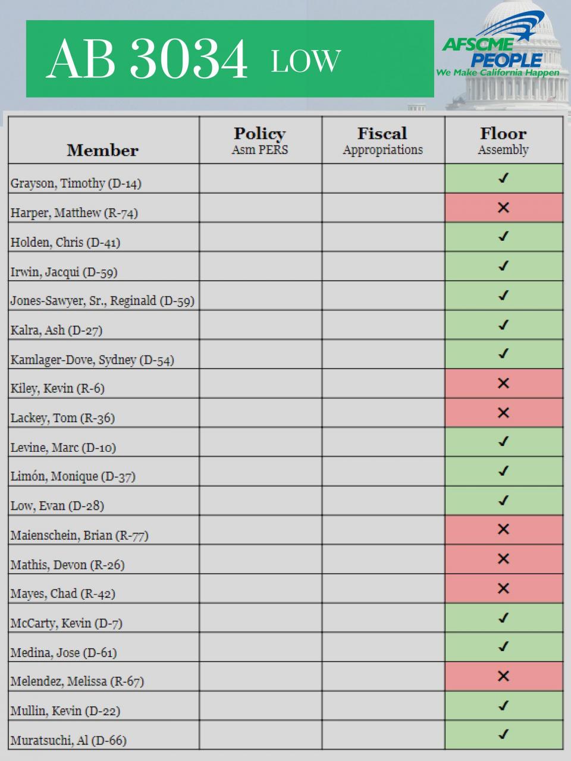This screenshot has width=571, height=761.
Task: Click the name Kamlager-Dove, Sydney (D-54)
Action: point(92,360)
